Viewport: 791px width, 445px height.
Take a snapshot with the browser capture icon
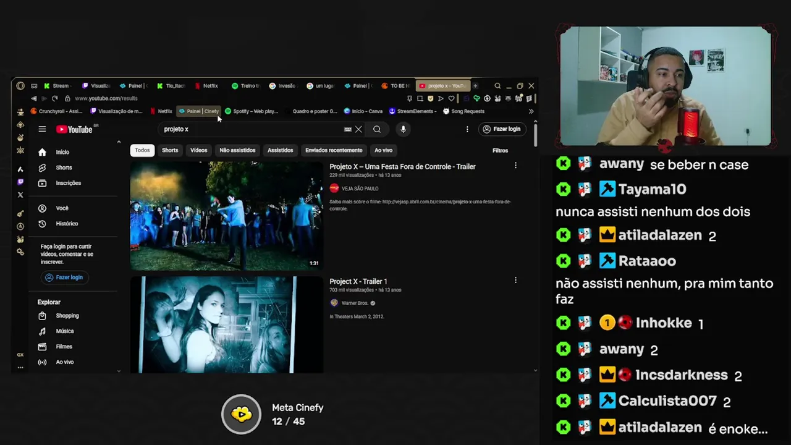[x=420, y=98]
